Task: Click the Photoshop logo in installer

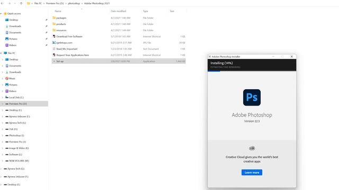Action: click(252, 97)
